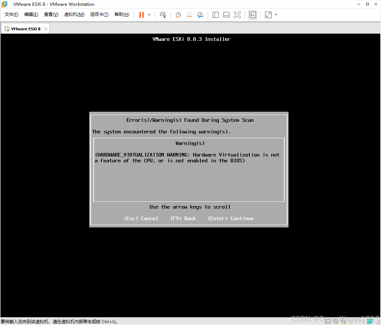Expand the display stretch options dropdown
The image size is (381, 325).
276,15
